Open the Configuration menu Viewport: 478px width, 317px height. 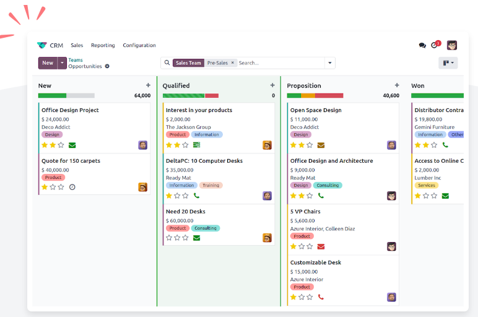click(x=139, y=45)
